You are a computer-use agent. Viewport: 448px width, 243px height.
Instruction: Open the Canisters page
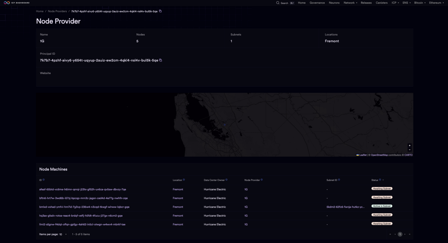click(x=381, y=3)
